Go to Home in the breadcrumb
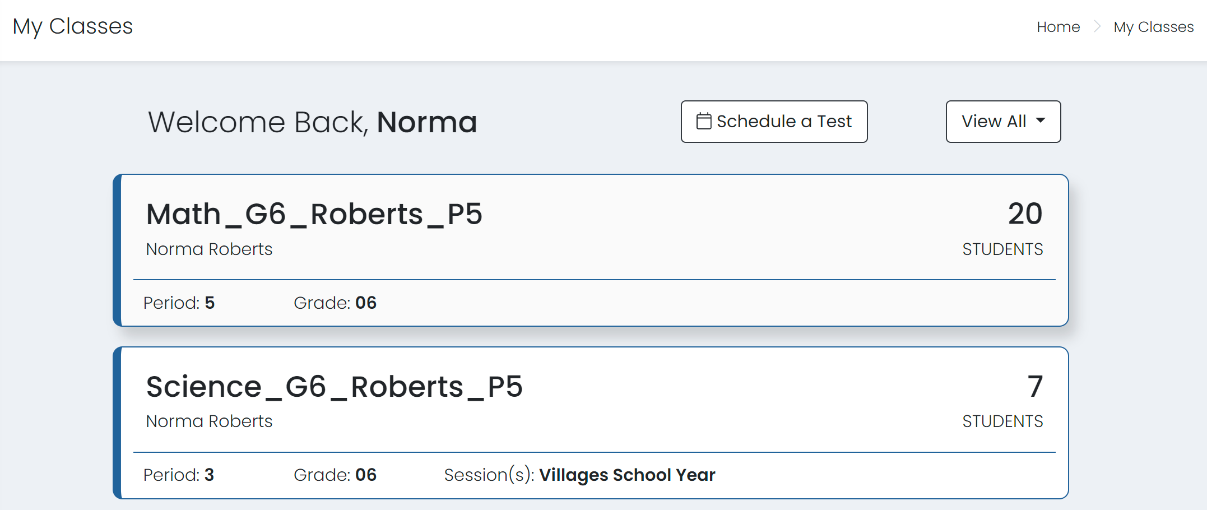The height and width of the screenshot is (510, 1207). point(1058,27)
